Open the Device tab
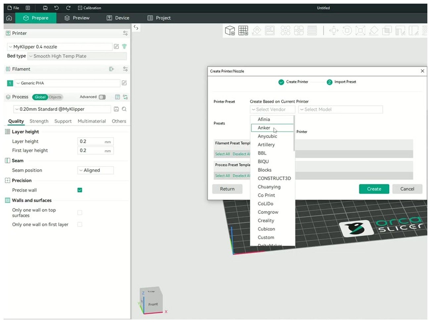 tap(118, 18)
